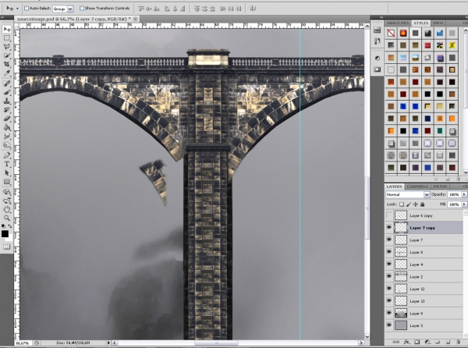Add a layer mask

click(417, 342)
